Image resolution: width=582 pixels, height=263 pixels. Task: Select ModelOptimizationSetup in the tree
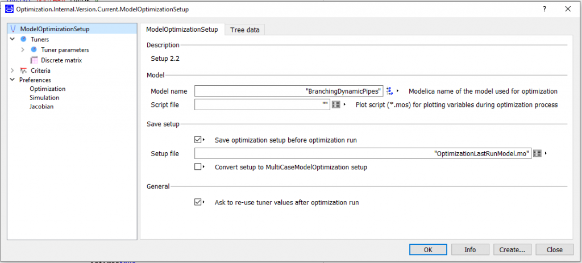(x=55, y=29)
